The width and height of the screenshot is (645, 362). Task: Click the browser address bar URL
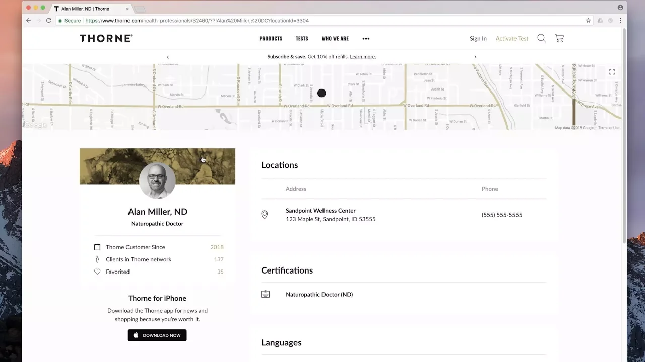tap(197, 21)
